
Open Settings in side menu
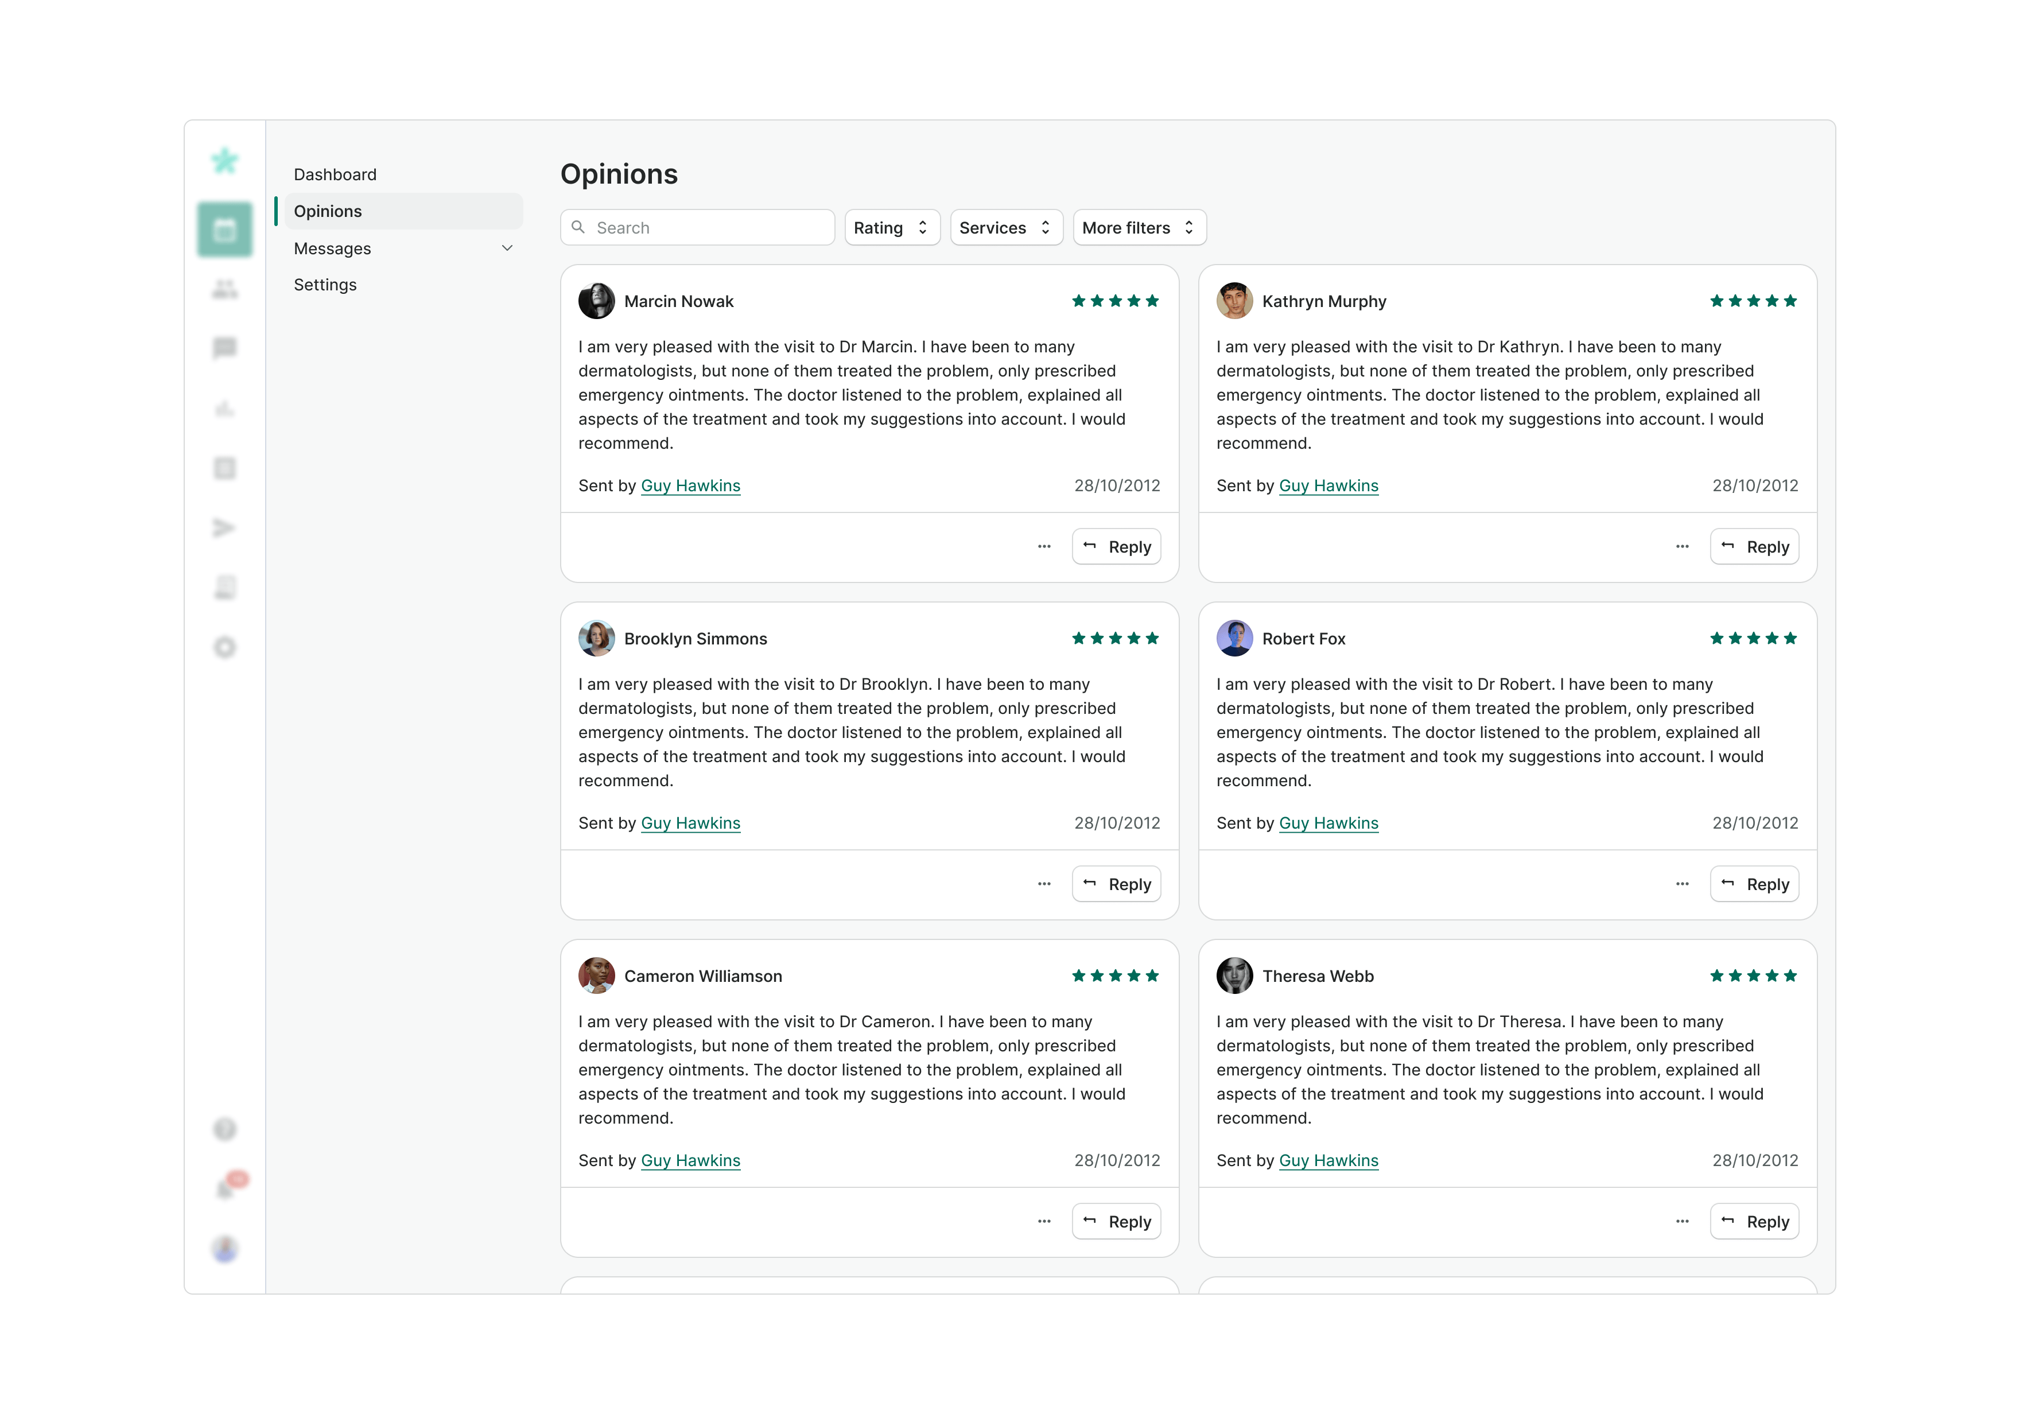point(325,284)
